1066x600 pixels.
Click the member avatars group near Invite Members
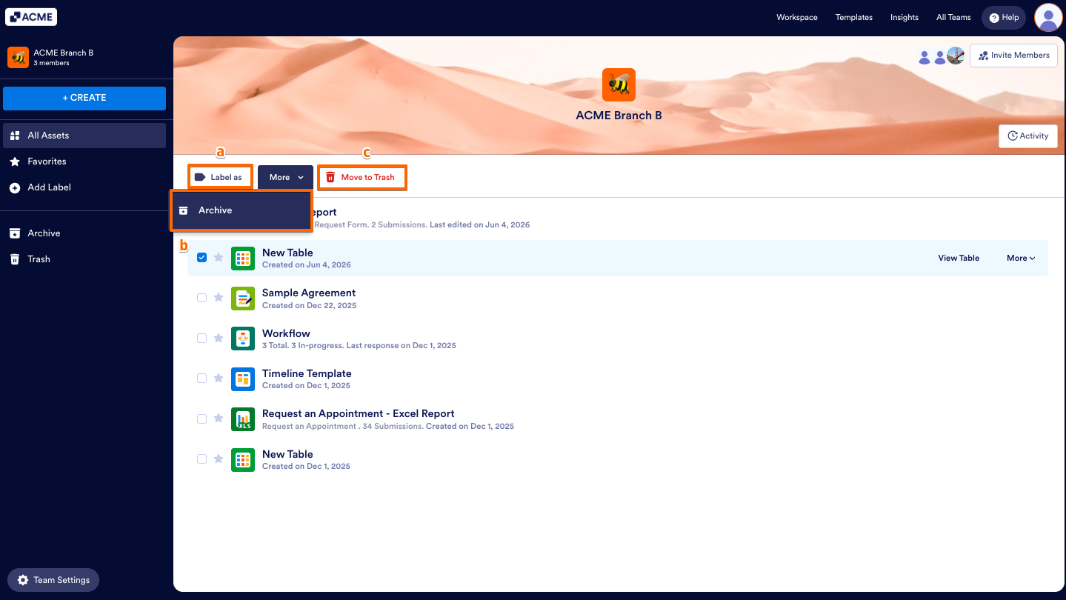tap(941, 56)
